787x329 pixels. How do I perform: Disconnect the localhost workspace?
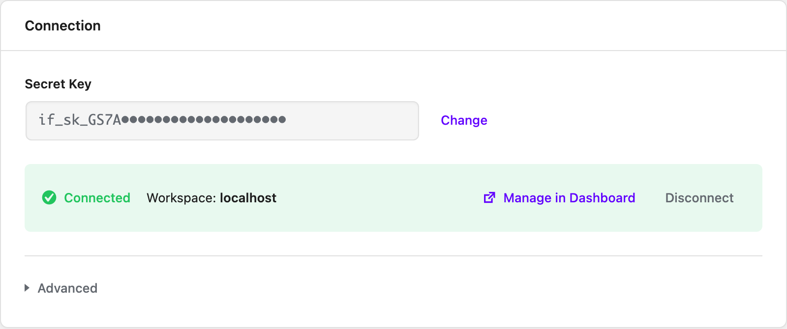(x=699, y=198)
